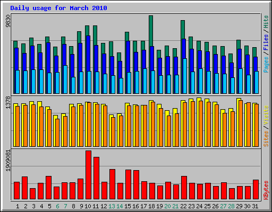Click day 22 on the x-axis
Screen dimensions: 272x212
pyautogui.click(x=183, y=206)
